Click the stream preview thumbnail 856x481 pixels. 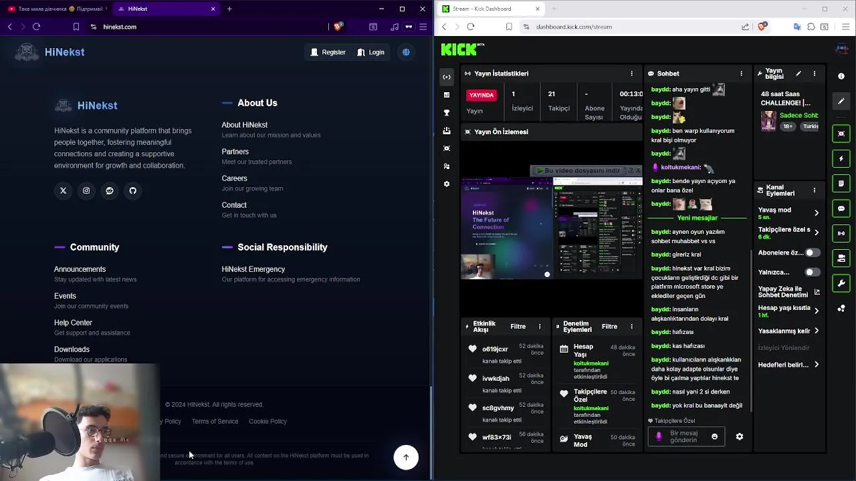click(x=552, y=228)
